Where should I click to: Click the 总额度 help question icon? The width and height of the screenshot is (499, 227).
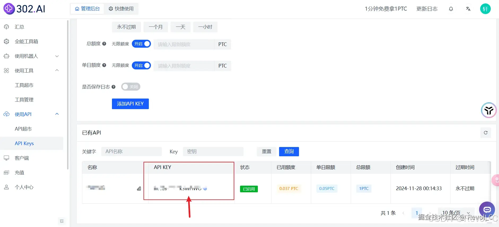coord(104,44)
